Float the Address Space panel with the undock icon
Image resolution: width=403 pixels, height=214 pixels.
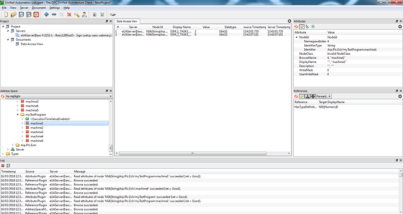(x=107, y=91)
